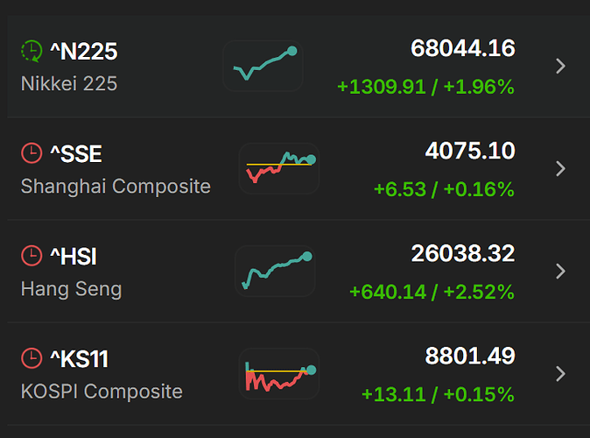Viewport: 590px width, 438px height.
Task: Click the Shanghai Composite price 4075.10
Action: pos(470,151)
